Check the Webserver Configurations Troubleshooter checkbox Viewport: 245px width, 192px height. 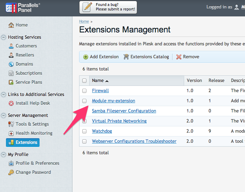84,141
